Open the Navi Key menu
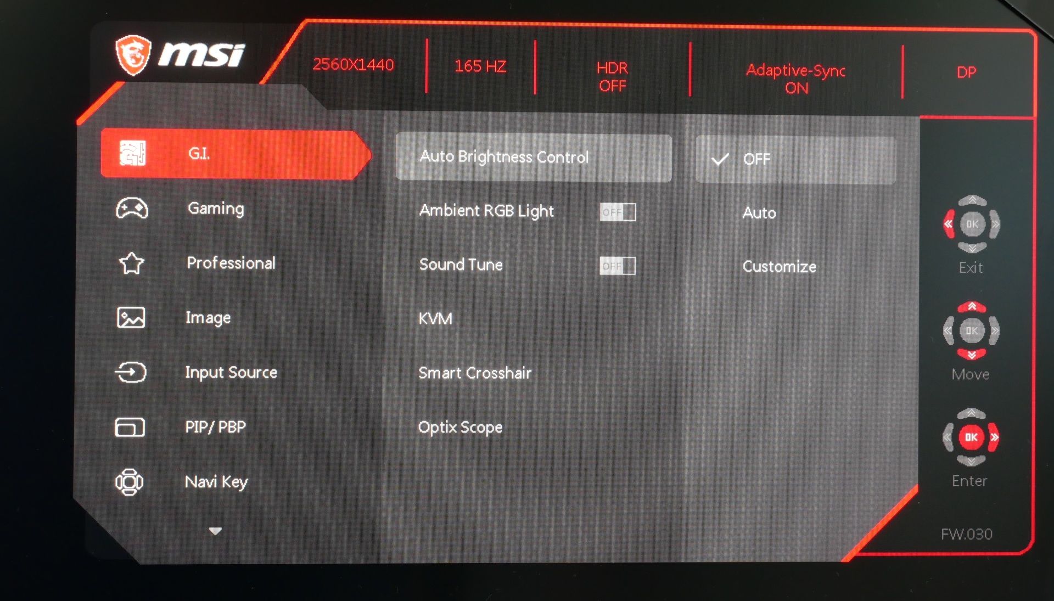Viewport: 1054px width, 601px height. [216, 482]
